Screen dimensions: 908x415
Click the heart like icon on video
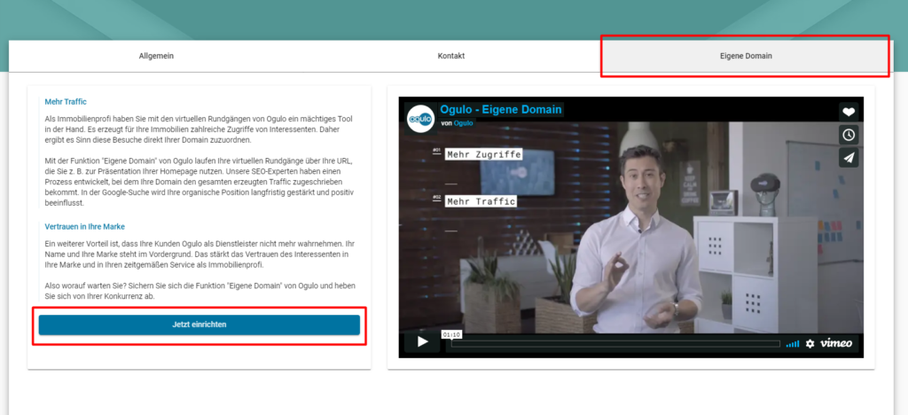[849, 112]
